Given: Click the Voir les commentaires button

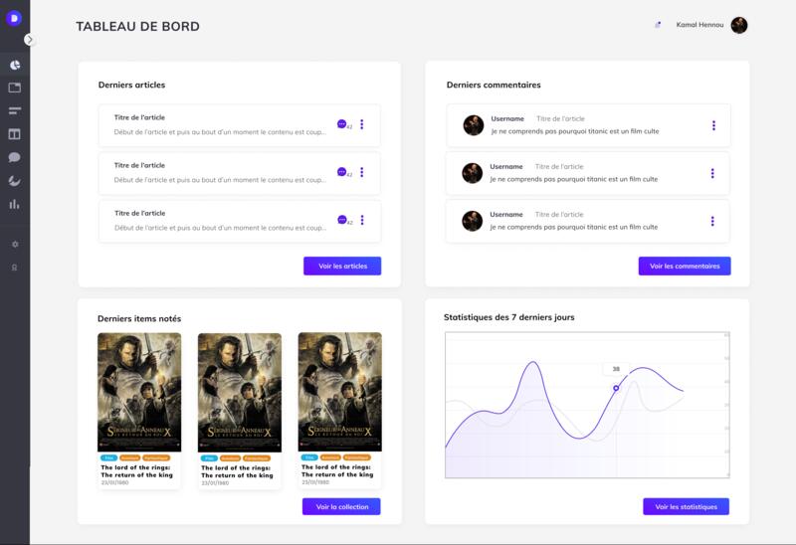Looking at the screenshot, I should (x=685, y=266).
